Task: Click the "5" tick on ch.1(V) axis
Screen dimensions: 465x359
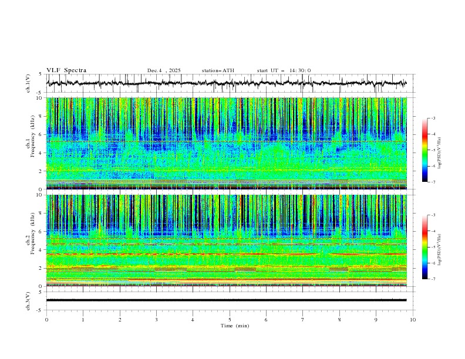Action: coord(42,74)
